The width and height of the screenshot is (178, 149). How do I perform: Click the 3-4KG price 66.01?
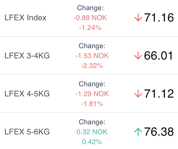coord(159,56)
